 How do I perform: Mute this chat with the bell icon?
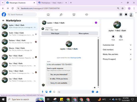(113, 36)
